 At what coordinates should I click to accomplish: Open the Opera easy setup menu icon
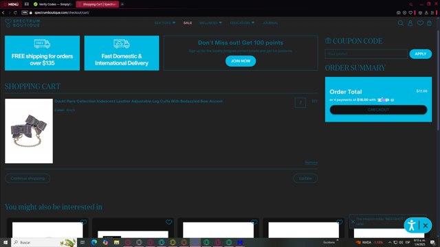[x=432, y=12]
